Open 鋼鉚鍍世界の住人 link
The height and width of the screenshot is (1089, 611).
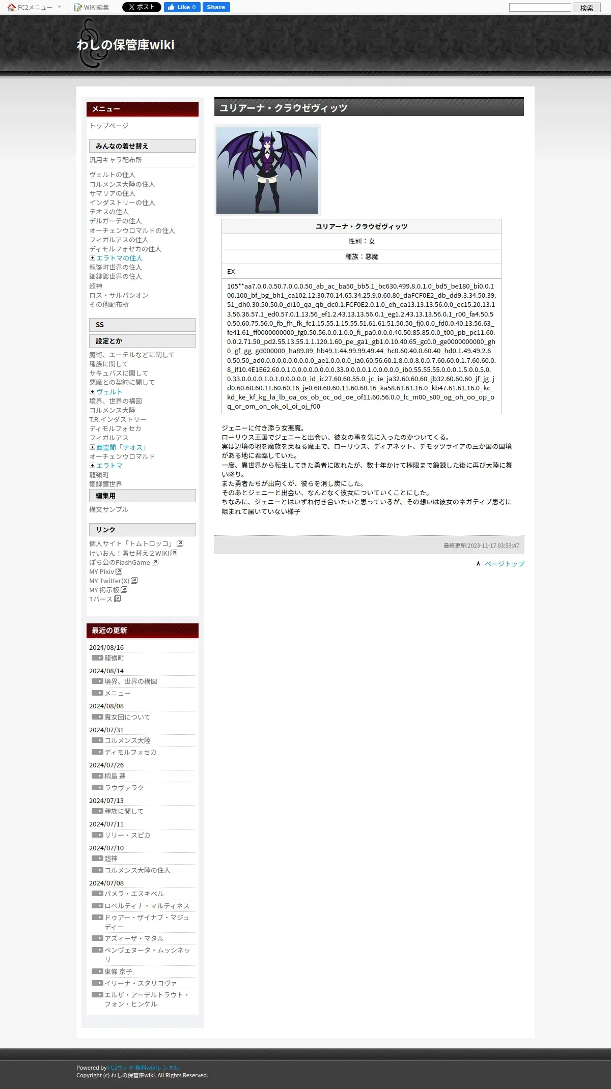(x=116, y=276)
